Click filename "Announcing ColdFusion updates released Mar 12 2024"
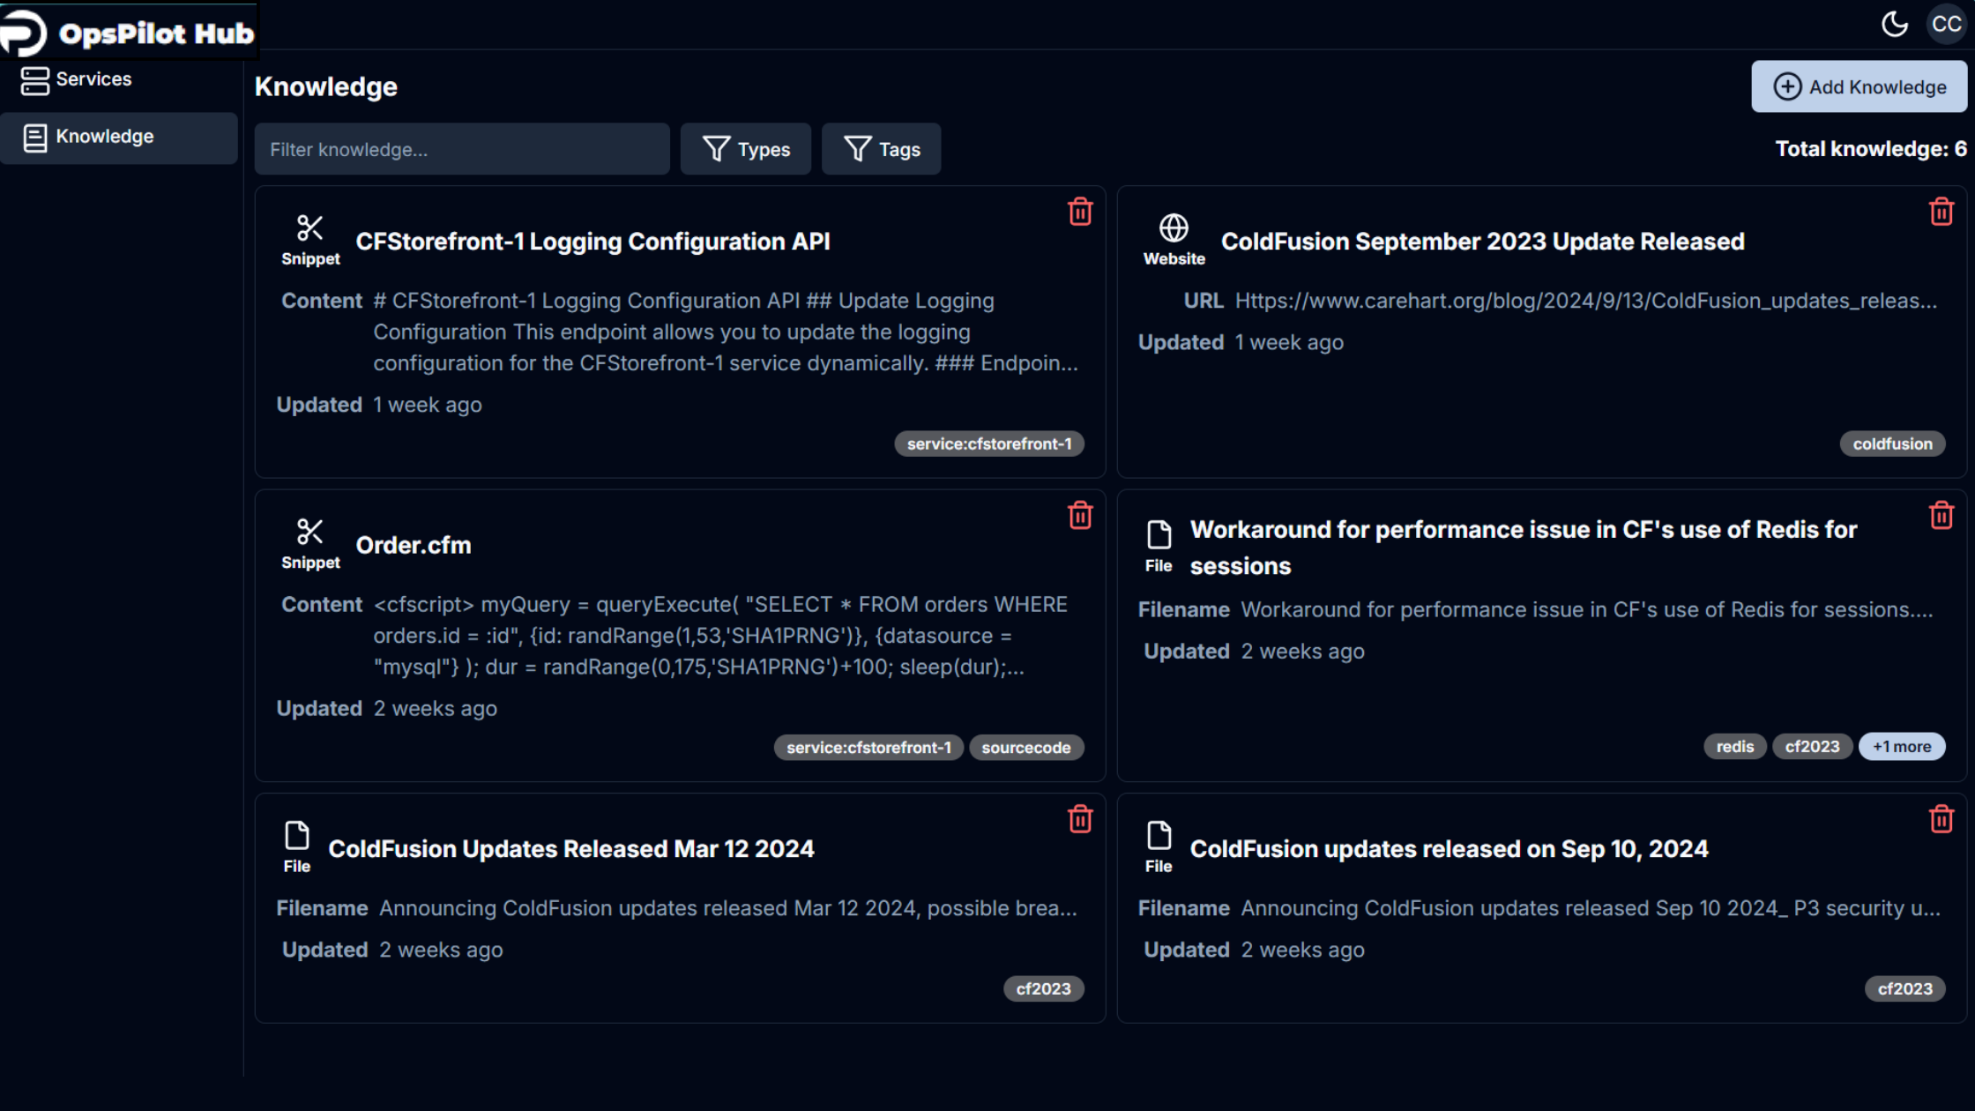Screen dimensions: 1975x1111 pos(728,908)
